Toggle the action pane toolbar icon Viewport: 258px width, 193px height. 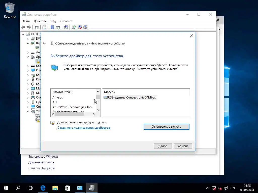click(x=58, y=27)
